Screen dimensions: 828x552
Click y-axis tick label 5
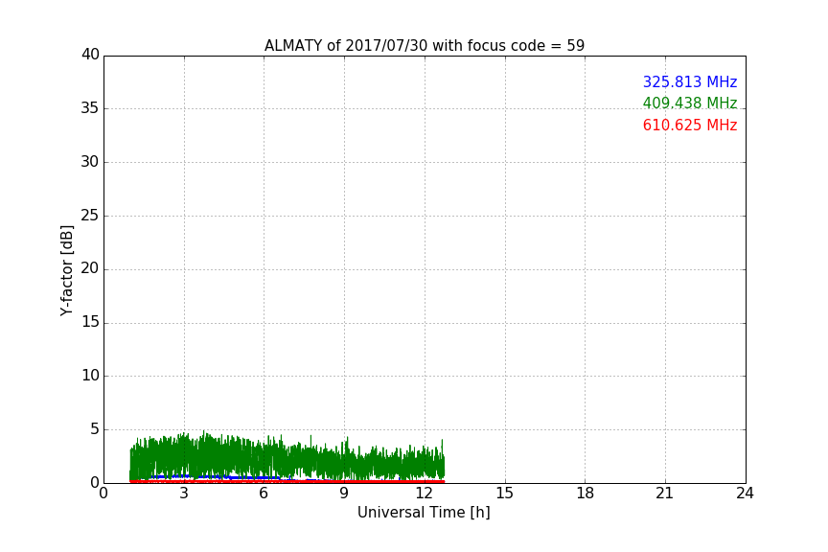click(95, 429)
